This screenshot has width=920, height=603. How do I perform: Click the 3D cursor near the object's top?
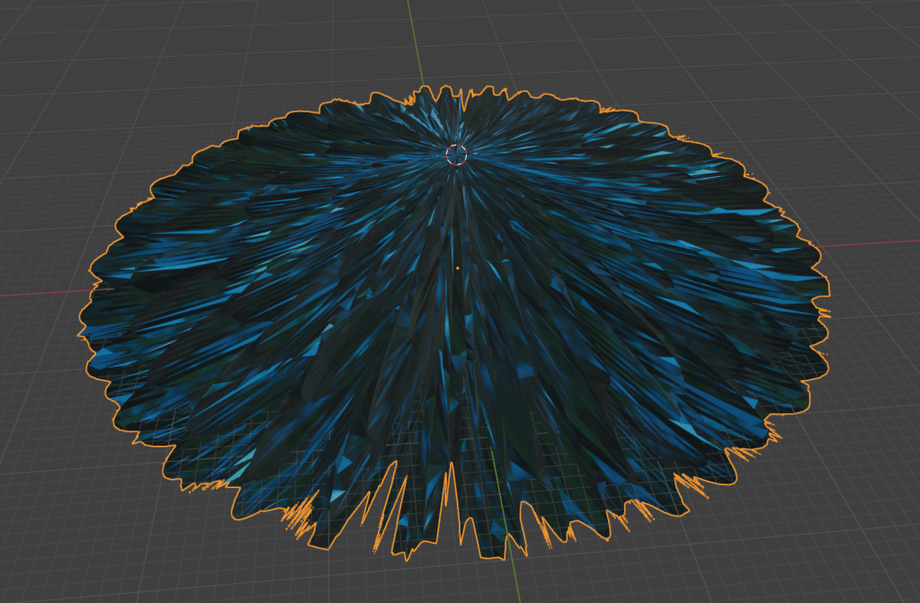tap(455, 154)
